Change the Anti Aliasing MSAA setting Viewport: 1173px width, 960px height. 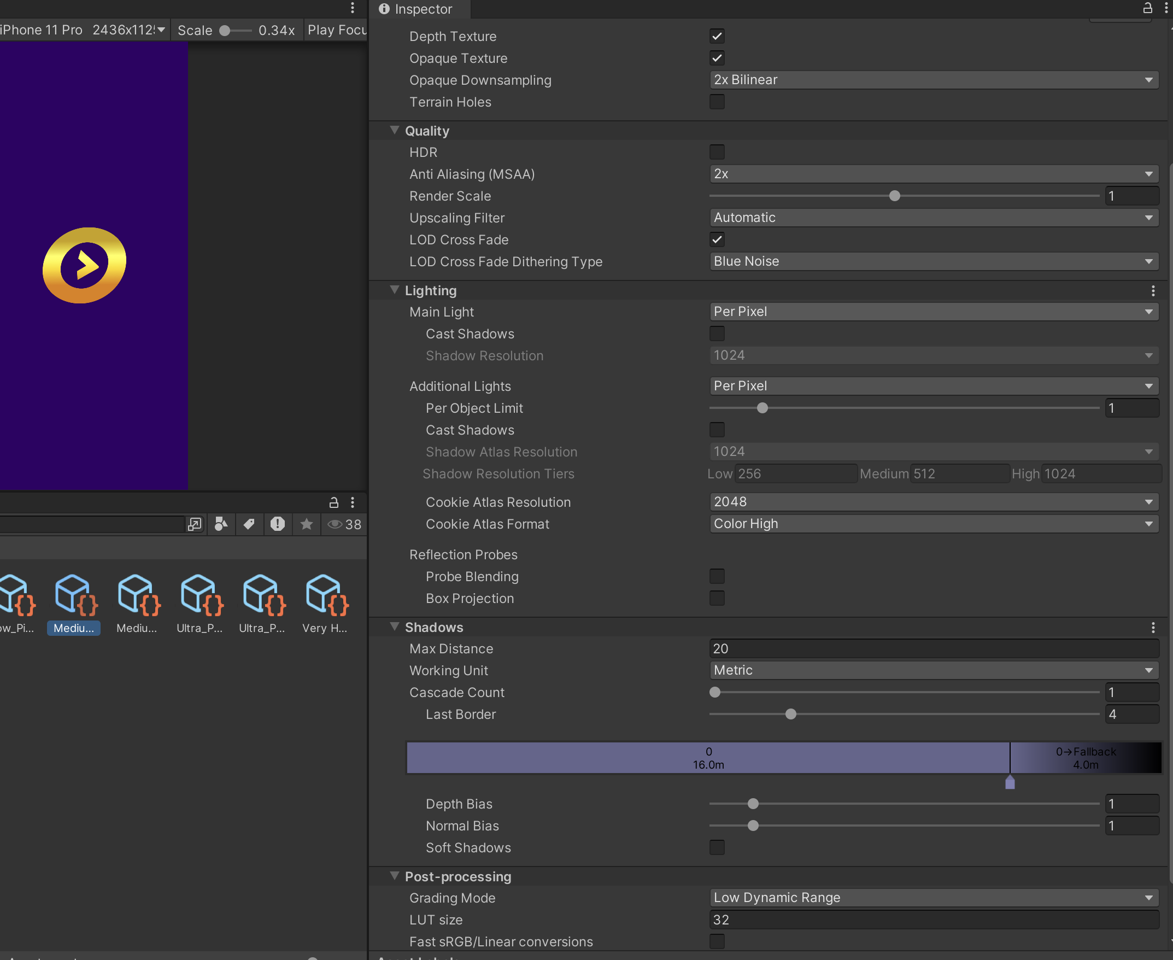(933, 174)
